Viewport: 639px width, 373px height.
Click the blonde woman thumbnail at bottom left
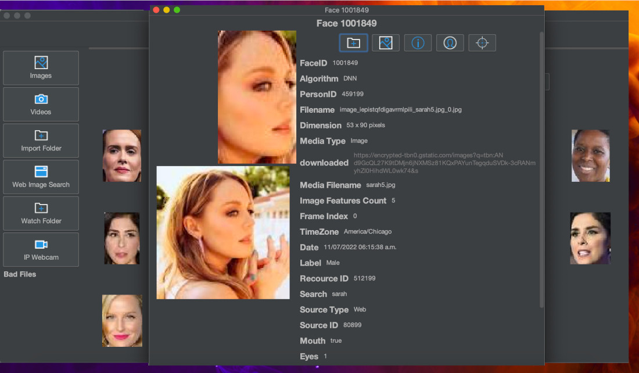coord(122,320)
